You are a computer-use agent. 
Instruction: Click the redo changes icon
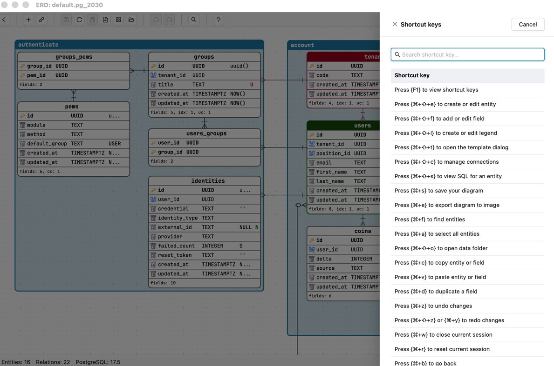169,20
